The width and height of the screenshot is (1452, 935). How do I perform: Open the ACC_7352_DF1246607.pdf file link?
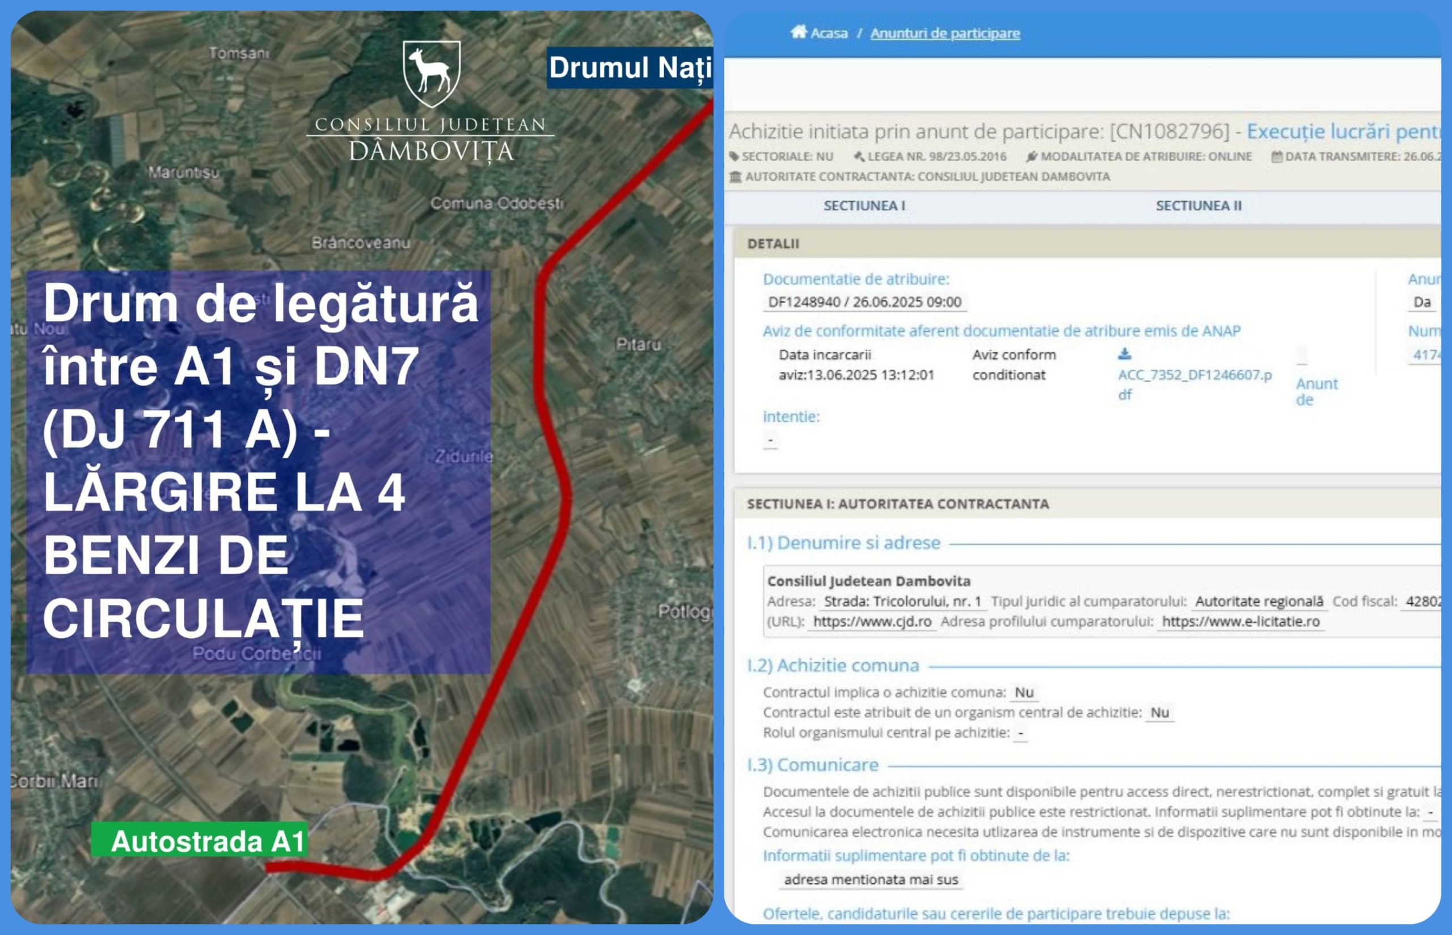(x=1194, y=384)
